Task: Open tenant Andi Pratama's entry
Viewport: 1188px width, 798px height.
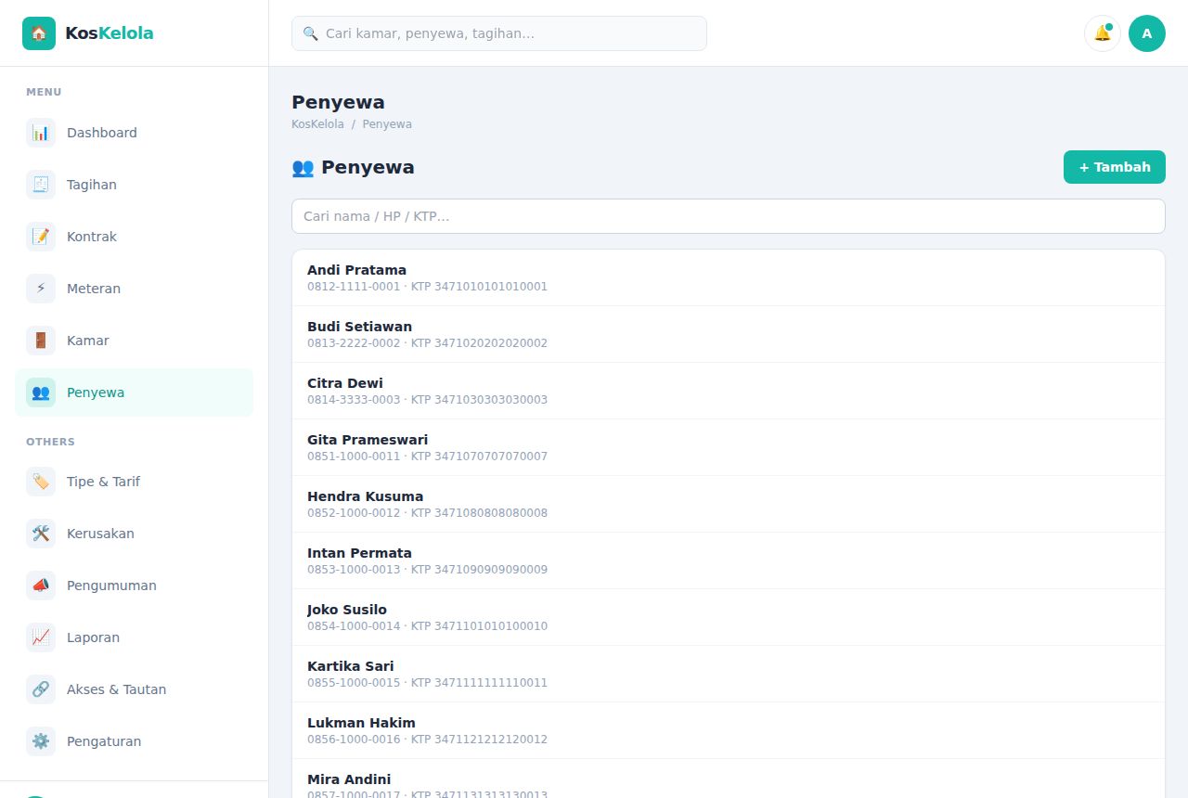Action: (729, 277)
